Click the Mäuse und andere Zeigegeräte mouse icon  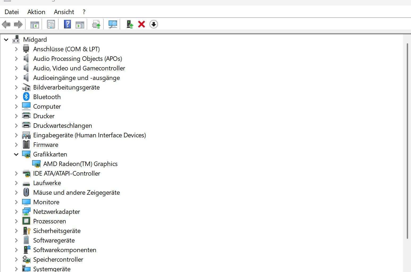coord(26,192)
